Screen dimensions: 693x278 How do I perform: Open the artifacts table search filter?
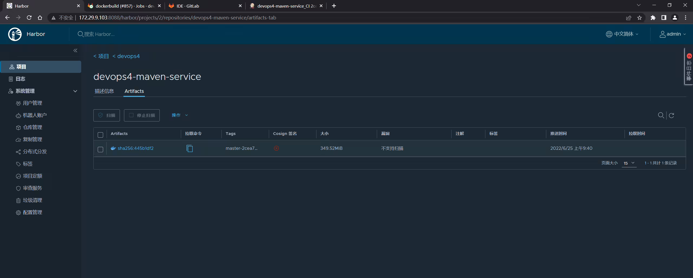[661, 115]
